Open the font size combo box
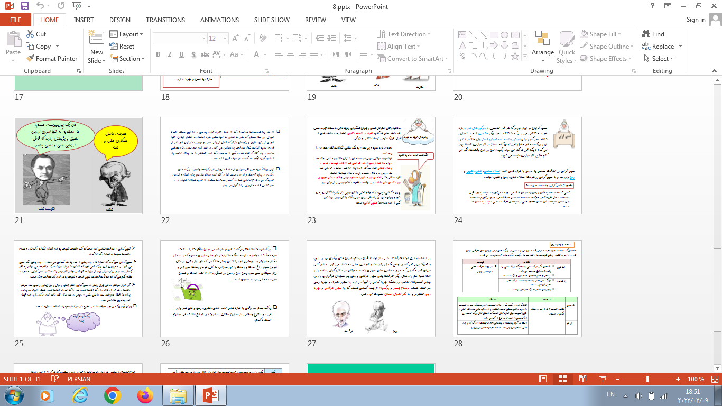 (218, 39)
